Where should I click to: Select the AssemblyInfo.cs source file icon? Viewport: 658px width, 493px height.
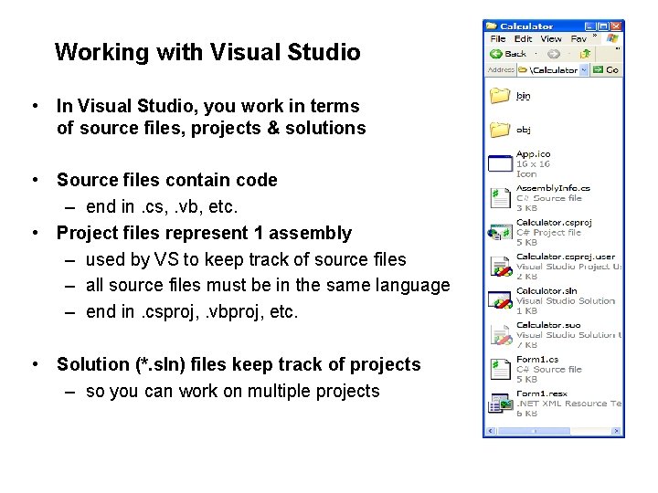(500, 198)
